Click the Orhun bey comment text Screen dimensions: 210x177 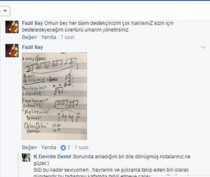[x=98, y=26]
